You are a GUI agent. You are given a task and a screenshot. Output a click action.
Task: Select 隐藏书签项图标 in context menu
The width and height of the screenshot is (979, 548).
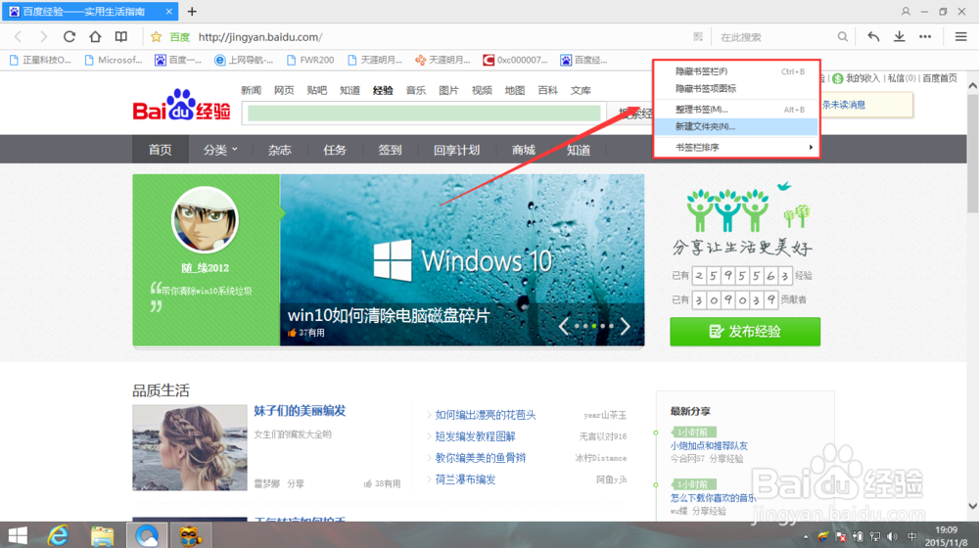(x=736, y=89)
